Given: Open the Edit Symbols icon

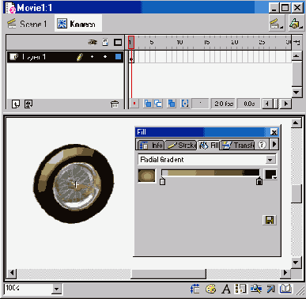Looking at the screenshot, I should point(296,24).
